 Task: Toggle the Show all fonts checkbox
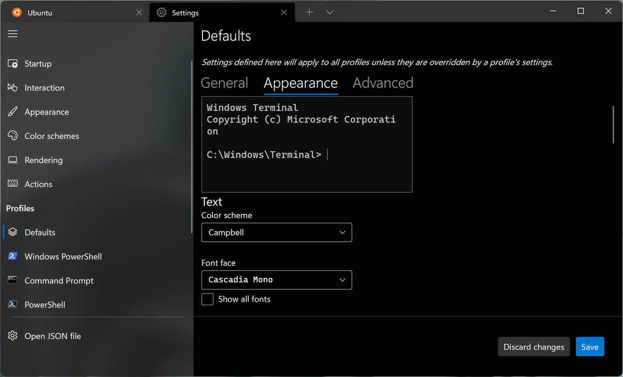pyautogui.click(x=207, y=299)
